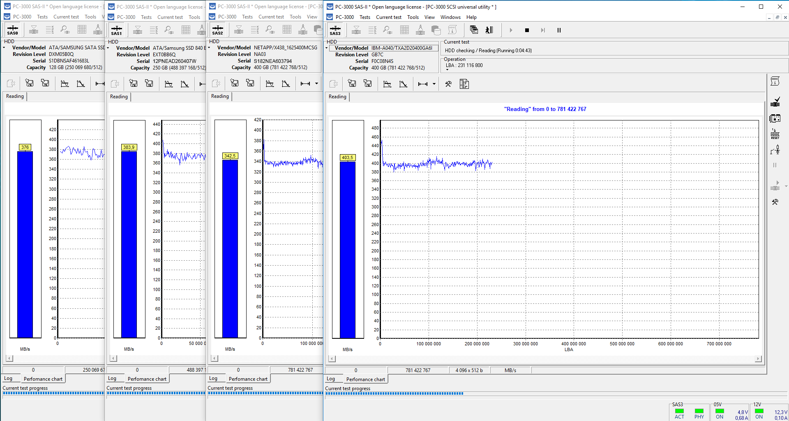Click the RESET counter icon in right sidebar
789x421 pixels.
click(775, 134)
